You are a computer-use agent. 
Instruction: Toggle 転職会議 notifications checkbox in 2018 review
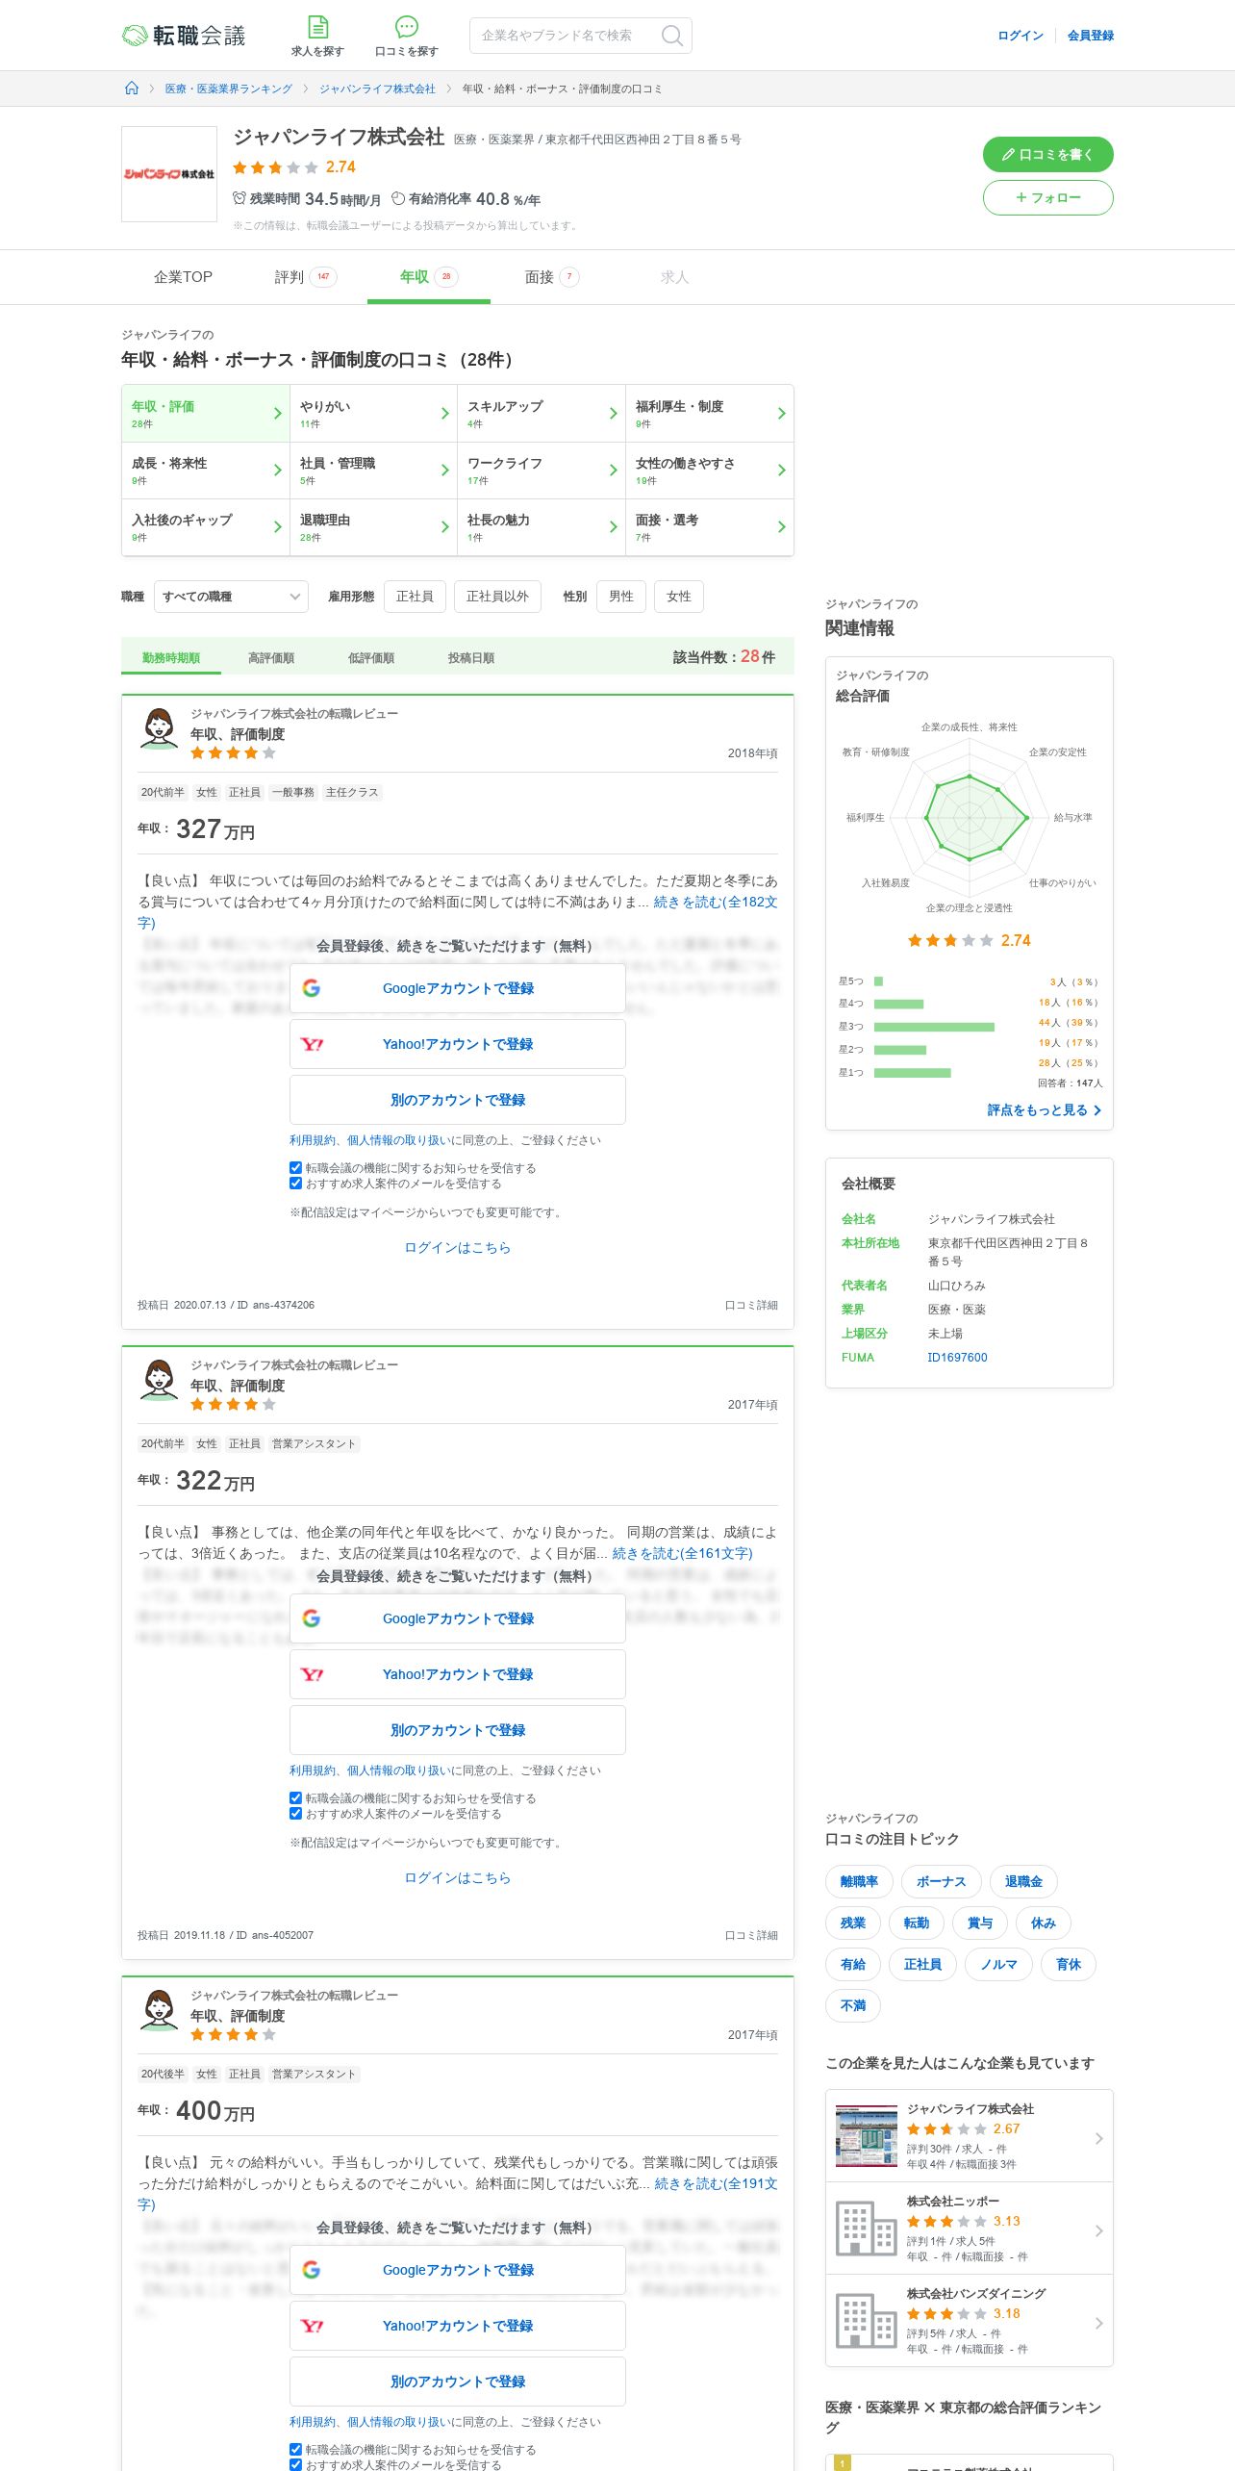pos(295,1168)
